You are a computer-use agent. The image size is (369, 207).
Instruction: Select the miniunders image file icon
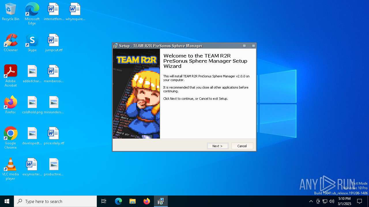pos(54,105)
